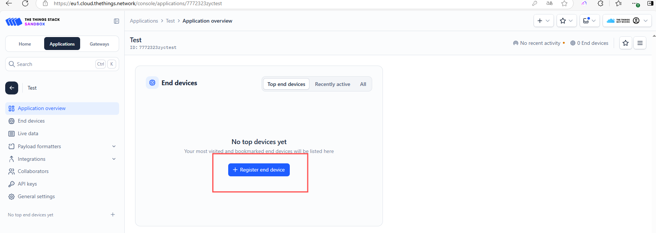Open the plus add-new dropdown
The image size is (656, 233).
point(543,21)
